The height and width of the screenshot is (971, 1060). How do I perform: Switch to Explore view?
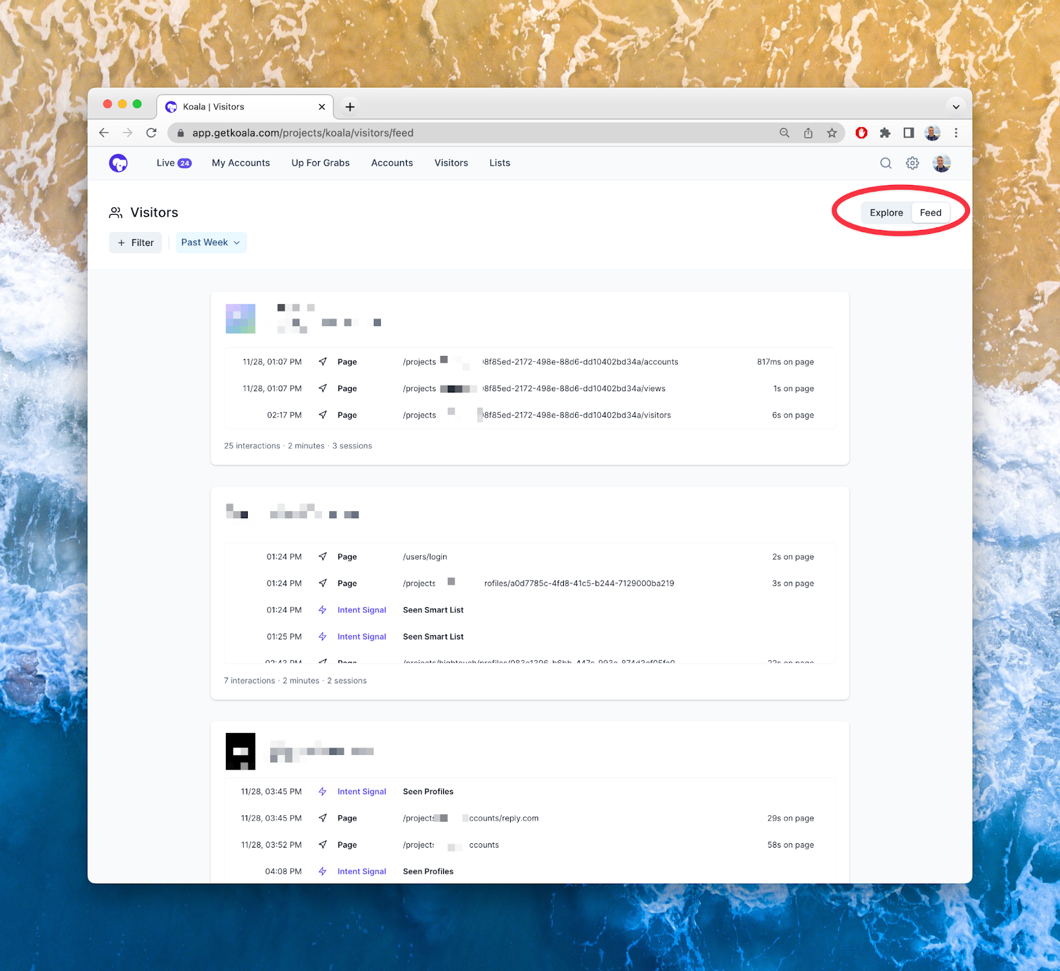(x=886, y=213)
